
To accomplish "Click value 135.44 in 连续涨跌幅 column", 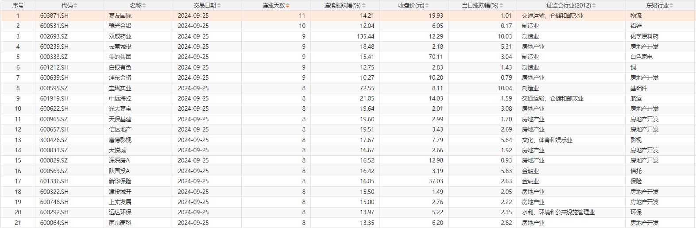I will [365, 36].
